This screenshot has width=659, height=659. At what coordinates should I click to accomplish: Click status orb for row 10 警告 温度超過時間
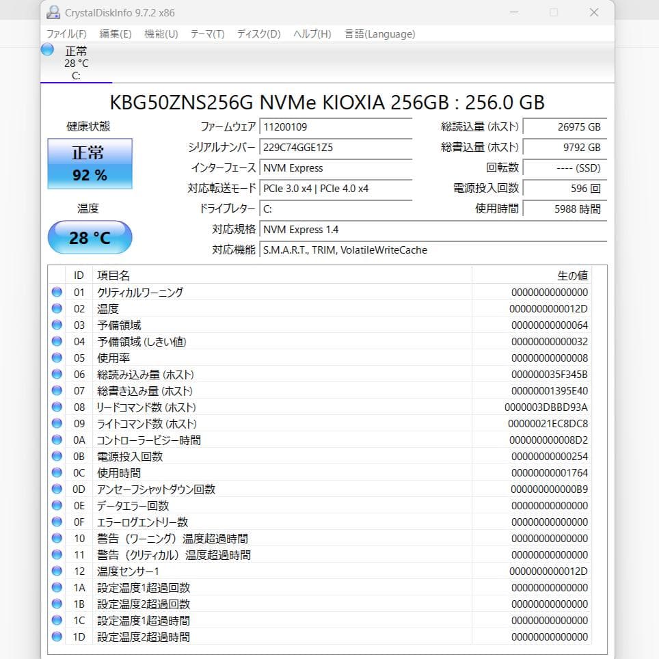[57, 538]
